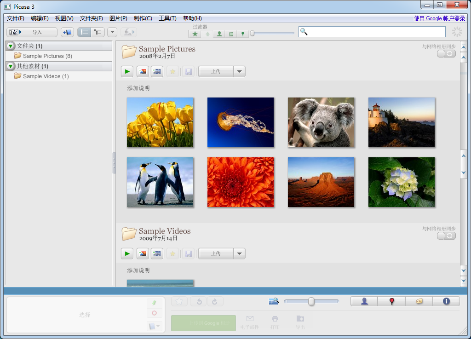Create photo collage from Sample Pictures

[143, 71]
